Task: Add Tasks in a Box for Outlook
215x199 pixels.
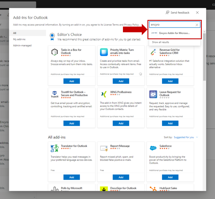Action: [x=72, y=81]
